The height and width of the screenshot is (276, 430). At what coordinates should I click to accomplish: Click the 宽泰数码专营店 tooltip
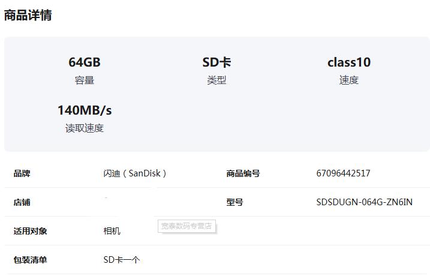point(187,226)
